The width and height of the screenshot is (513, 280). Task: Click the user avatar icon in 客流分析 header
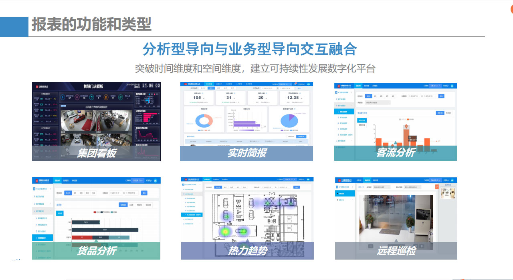coord(452,86)
